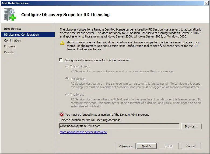
Task: Click the Progress step in sidebar
Action: [10, 46]
